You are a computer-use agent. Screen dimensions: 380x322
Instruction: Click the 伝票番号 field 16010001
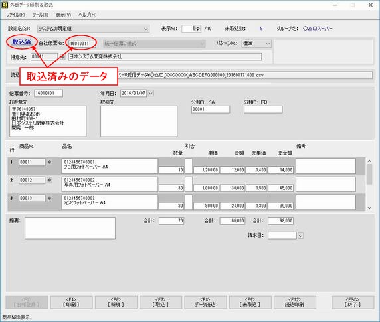tap(48, 93)
